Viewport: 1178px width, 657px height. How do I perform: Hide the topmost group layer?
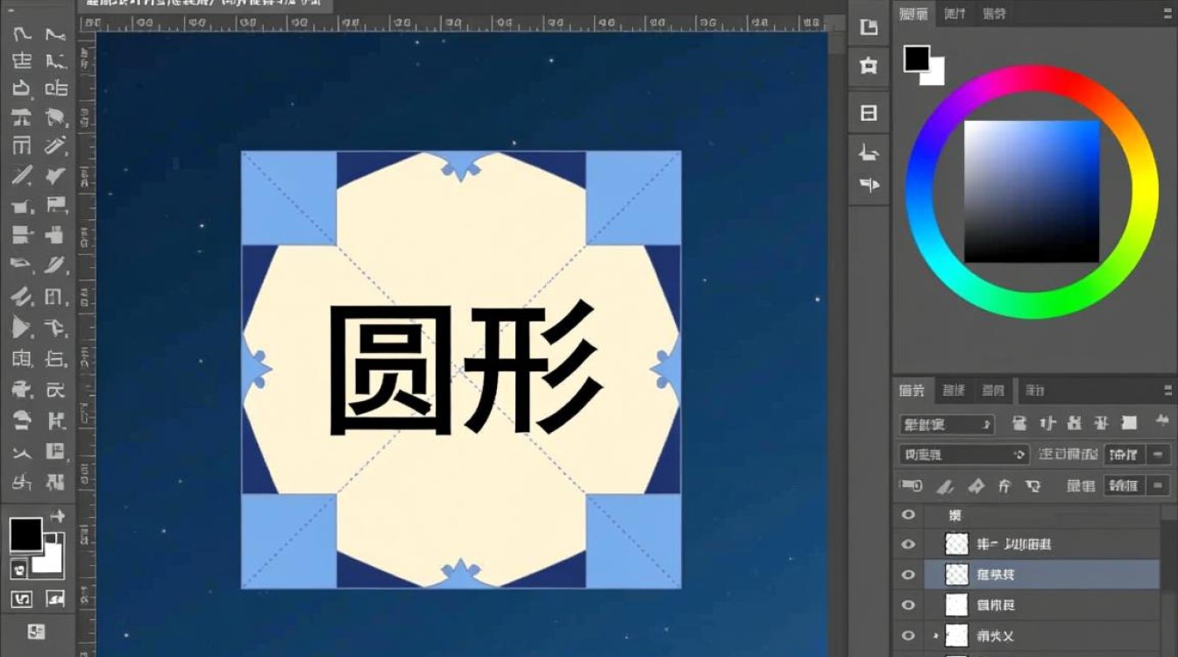click(908, 515)
